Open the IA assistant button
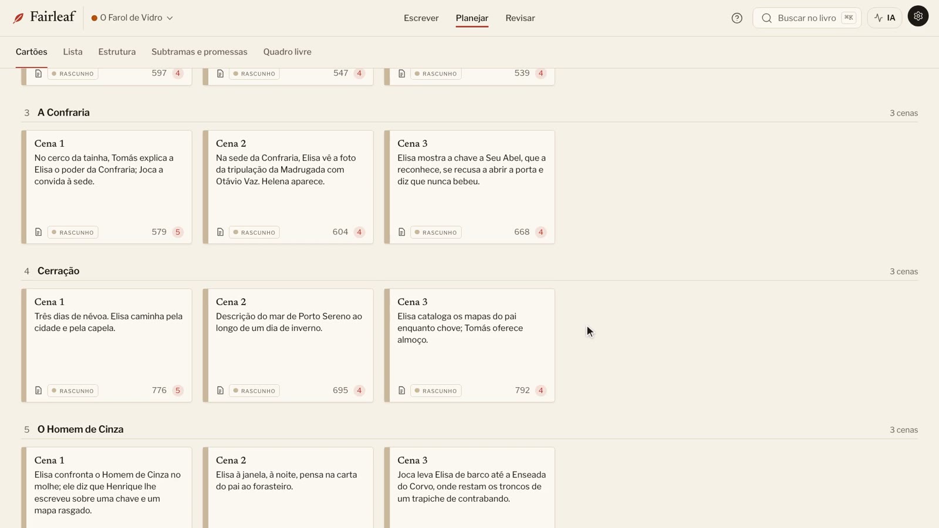 point(884,18)
